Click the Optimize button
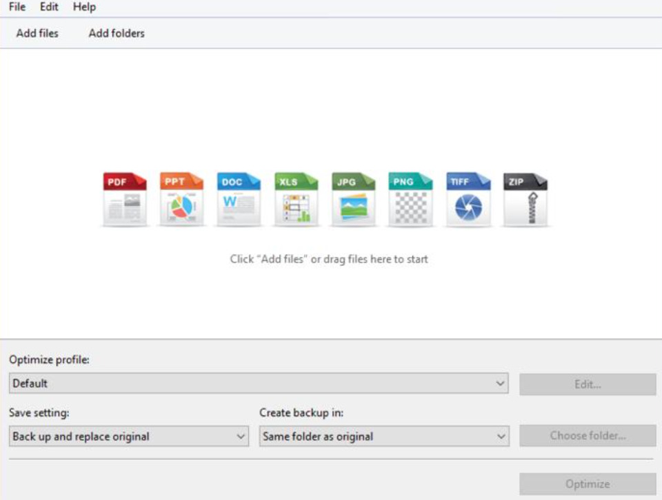The image size is (662, 500). coord(588,484)
